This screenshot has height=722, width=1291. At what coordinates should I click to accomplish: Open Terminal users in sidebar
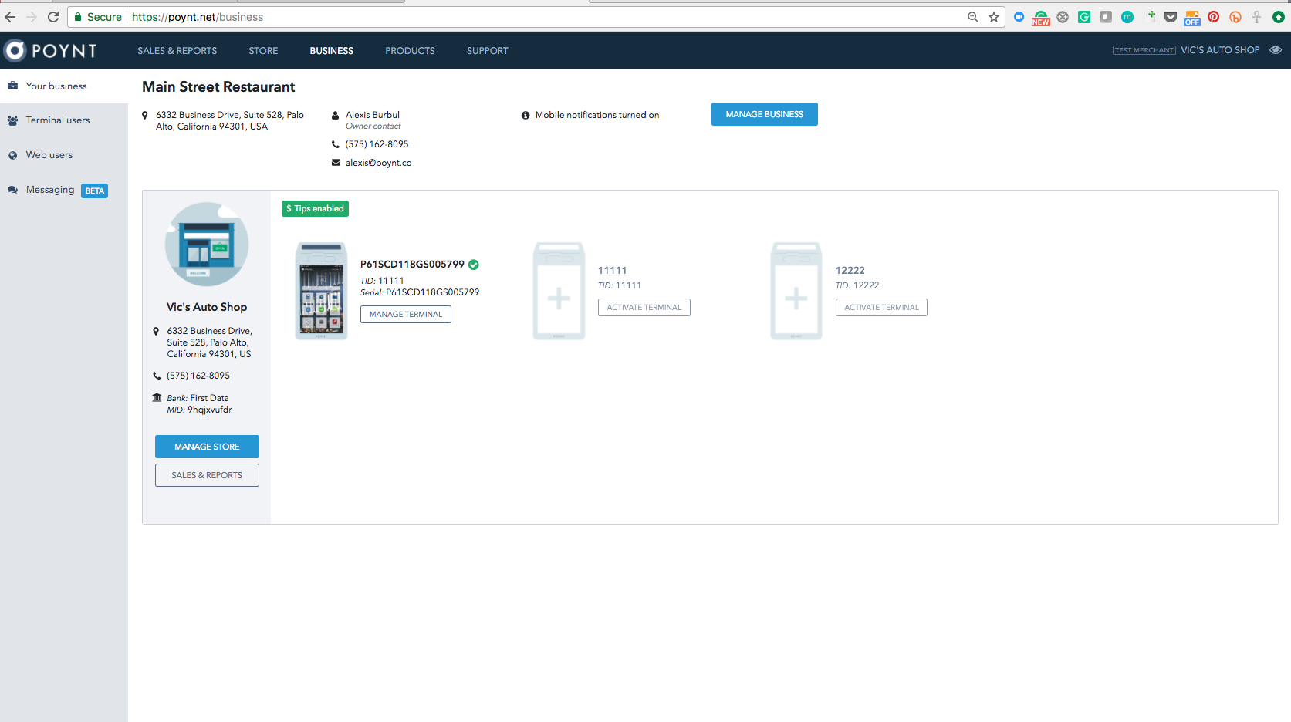click(x=64, y=120)
